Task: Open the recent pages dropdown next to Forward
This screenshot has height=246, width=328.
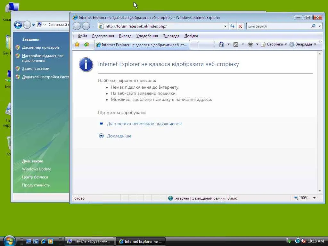Action: coord(93,26)
